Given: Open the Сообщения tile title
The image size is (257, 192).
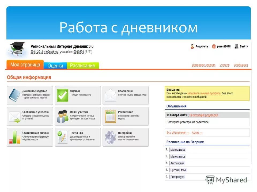Looking at the screenshot, I should click(x=125, y=91).
